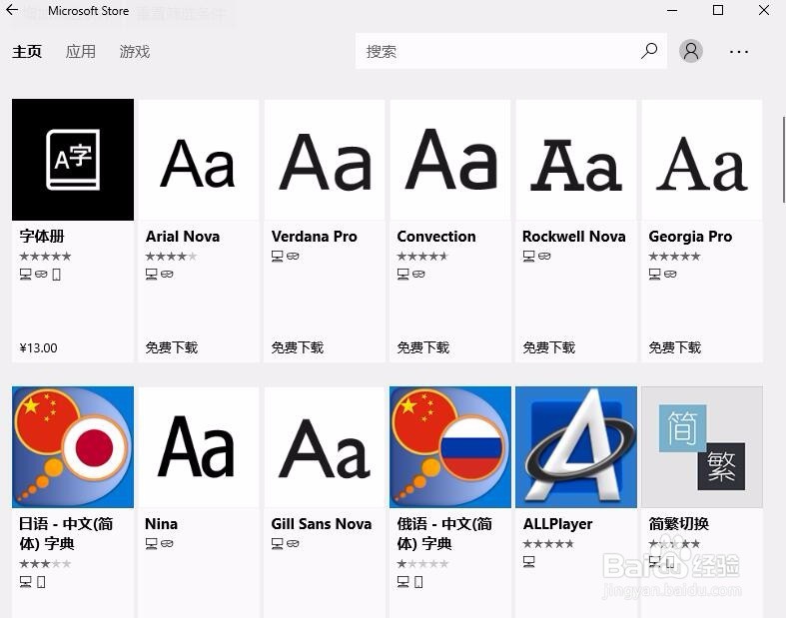Click the 免费下载 link under Convection

tap(423, 347)
